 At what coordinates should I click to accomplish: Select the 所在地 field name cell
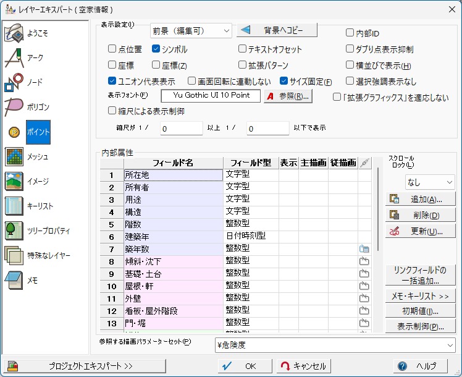(x=174, y=175)
